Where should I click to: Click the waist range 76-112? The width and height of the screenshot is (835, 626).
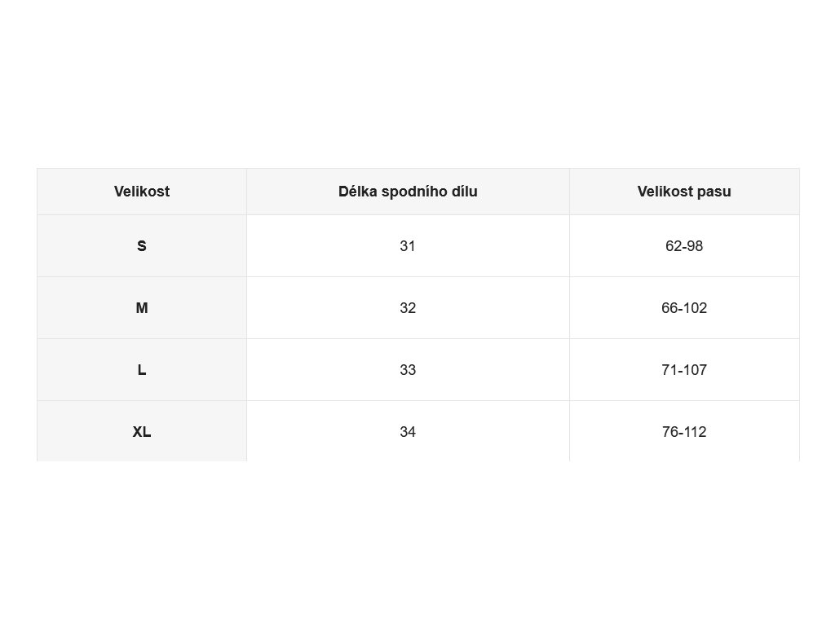pyautogui.click(x=684, y=431)
